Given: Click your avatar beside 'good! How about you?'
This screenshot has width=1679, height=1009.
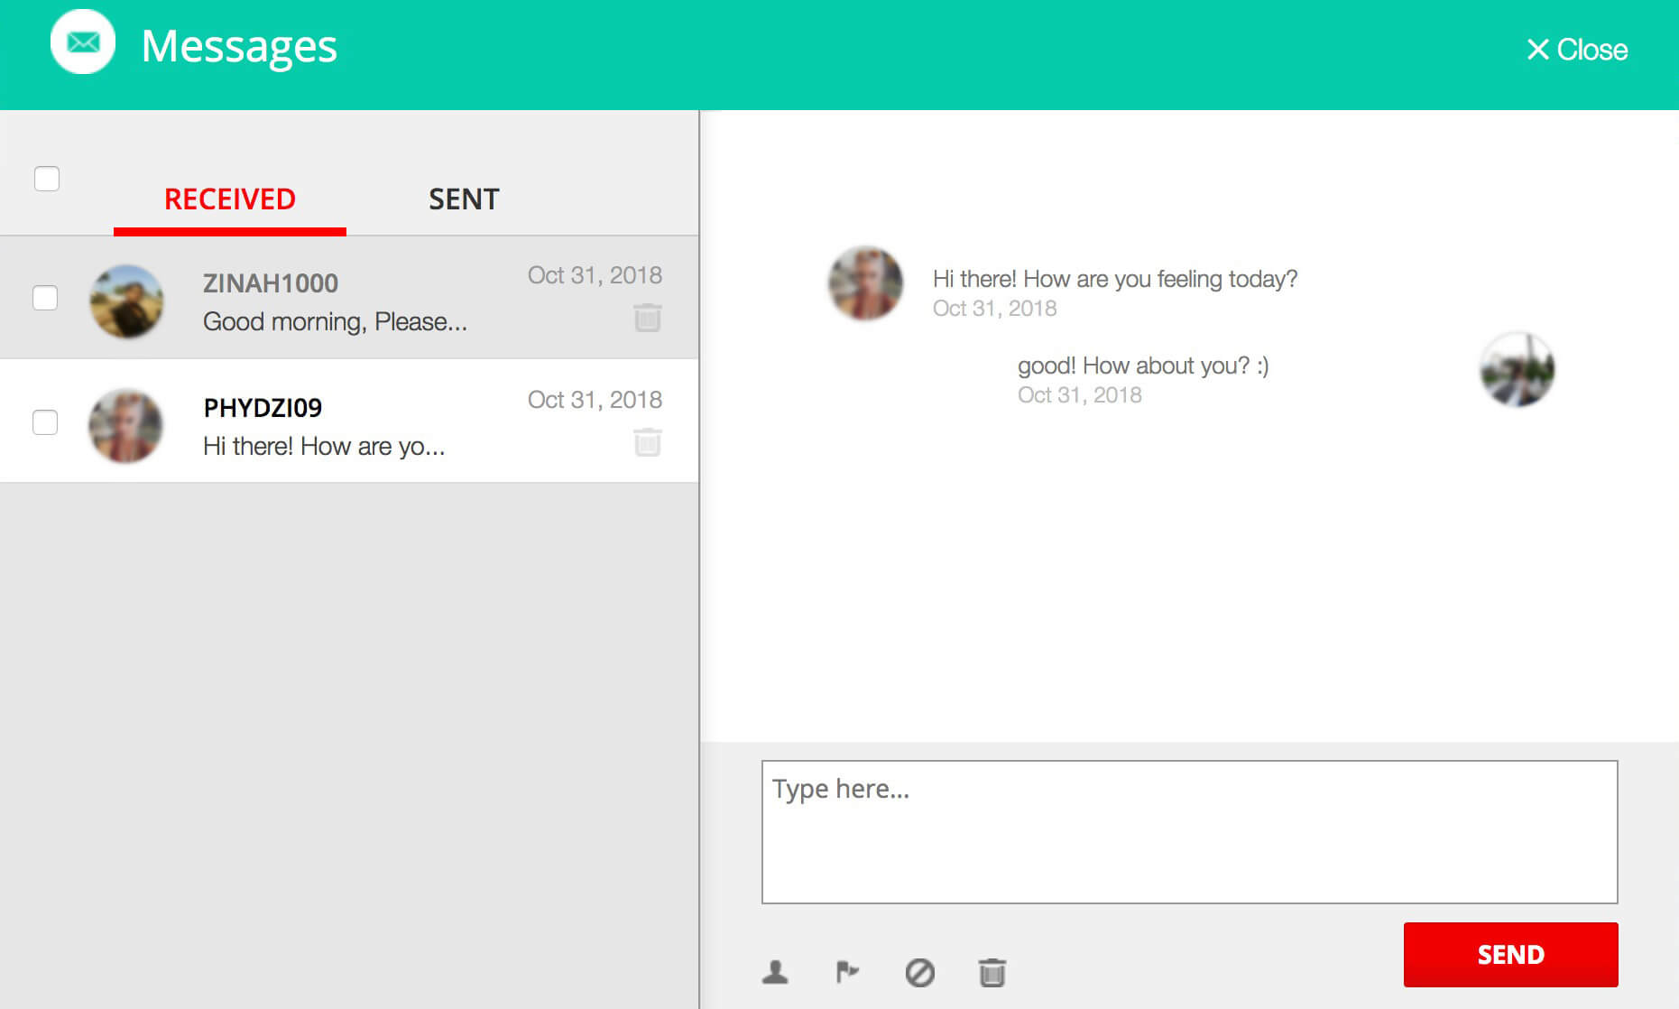Looking at the screenshot, I should pyautogui.click(x=1517, y=370).
